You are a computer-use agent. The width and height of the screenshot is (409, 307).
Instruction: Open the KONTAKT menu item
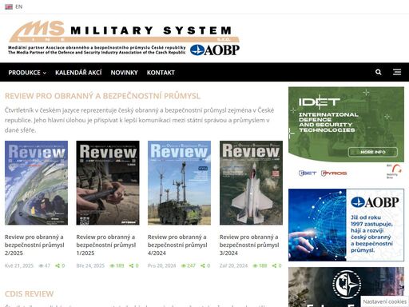pos(161,73)
